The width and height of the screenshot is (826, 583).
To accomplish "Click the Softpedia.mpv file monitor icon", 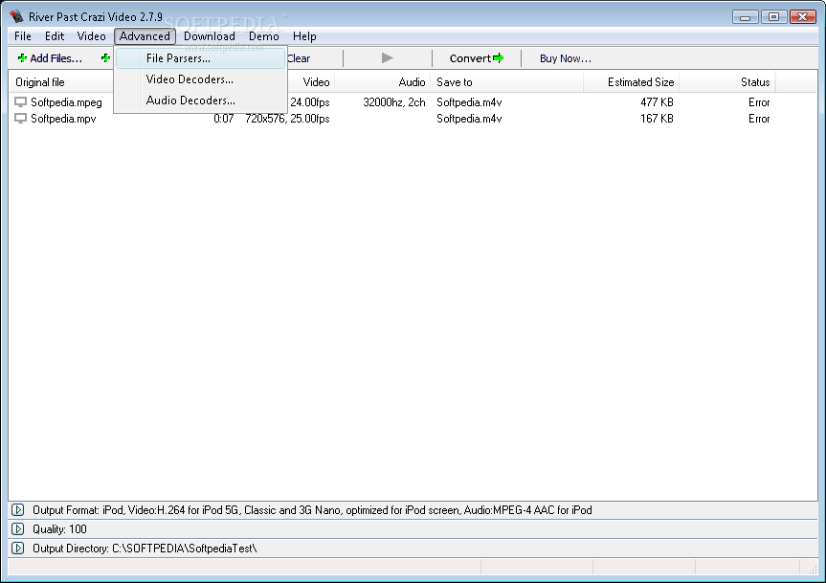I will [20, 119].
